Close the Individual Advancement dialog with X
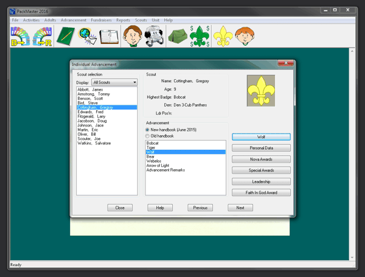The height and width of the screenshot is (277, 365). [x=286, y=63]
